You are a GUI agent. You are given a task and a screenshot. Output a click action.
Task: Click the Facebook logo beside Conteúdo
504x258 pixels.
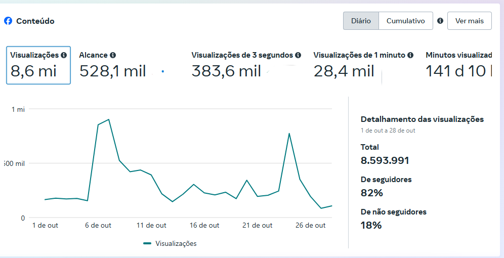8,21
